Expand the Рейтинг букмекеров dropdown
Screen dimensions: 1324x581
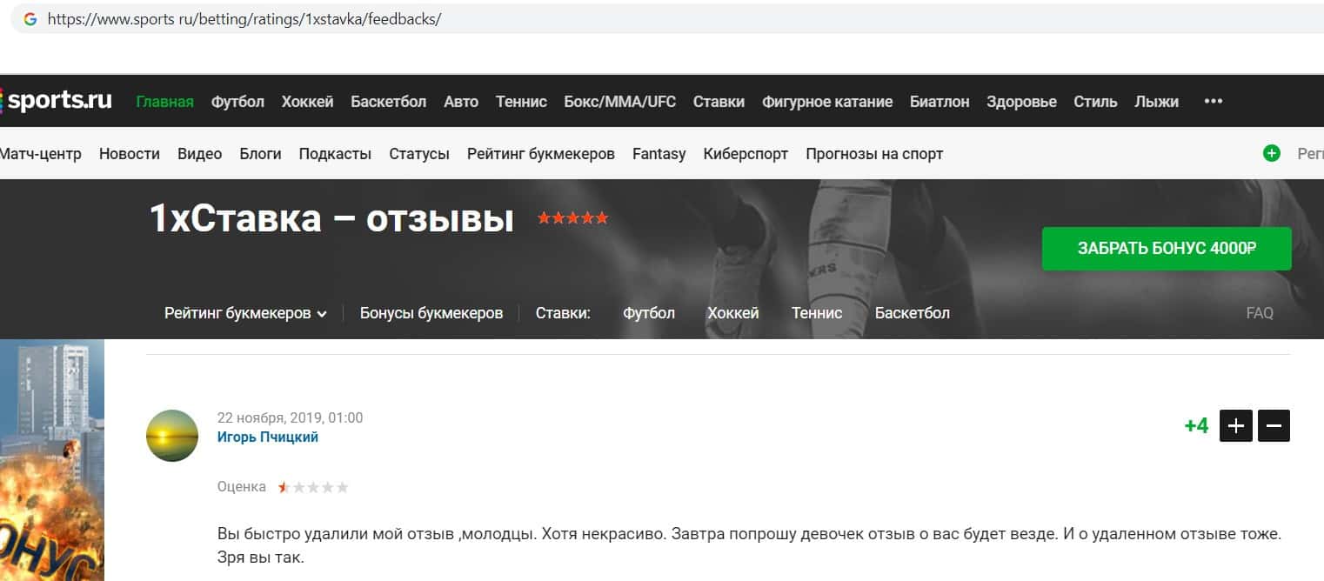245,313
